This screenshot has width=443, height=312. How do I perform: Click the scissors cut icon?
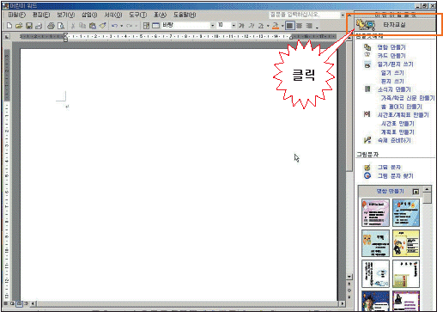click(73, 26)
